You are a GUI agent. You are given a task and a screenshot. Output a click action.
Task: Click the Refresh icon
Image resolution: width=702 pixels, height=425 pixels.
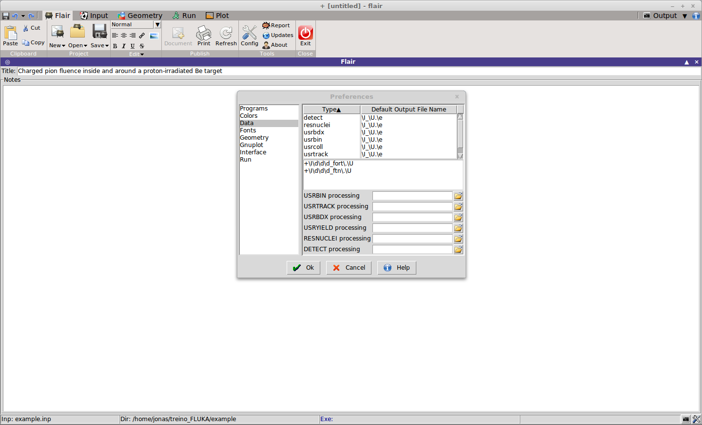coord(226,33)
